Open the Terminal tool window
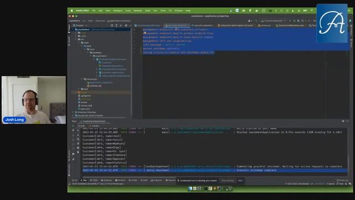 click(x=120, y=181)
